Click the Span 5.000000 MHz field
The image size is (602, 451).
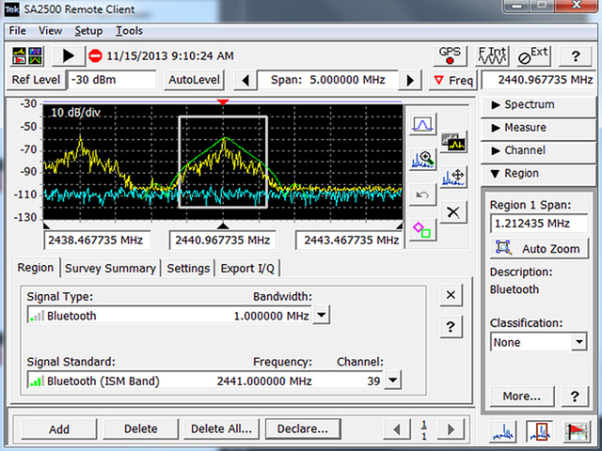[x=327, y=80]
